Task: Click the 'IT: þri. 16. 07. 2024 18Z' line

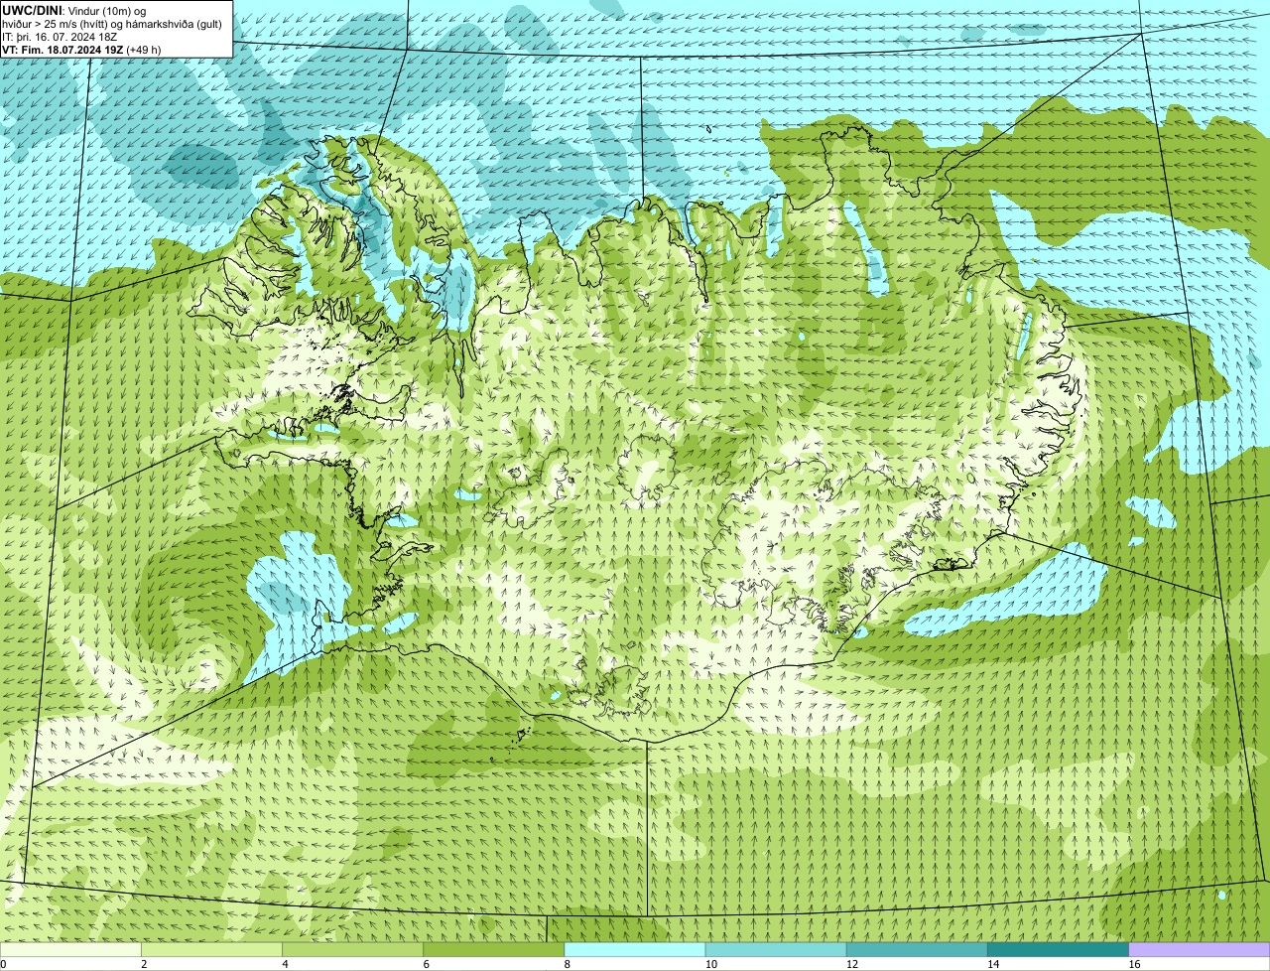Action: (60, 36)
